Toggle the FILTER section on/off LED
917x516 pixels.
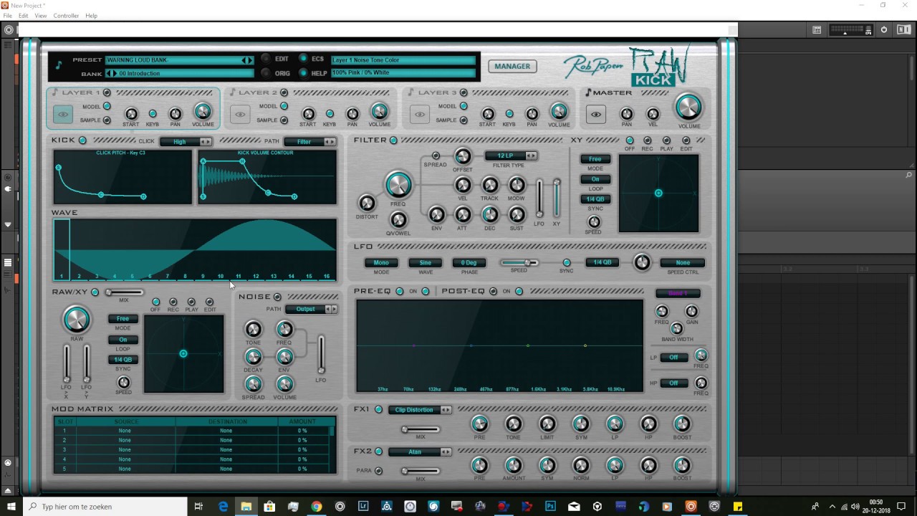393,140
